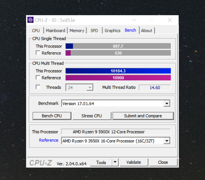Screen dimensions: 205x180
Task: Click the Tools button
Action: pyautogui.click(x=101, y=163)
